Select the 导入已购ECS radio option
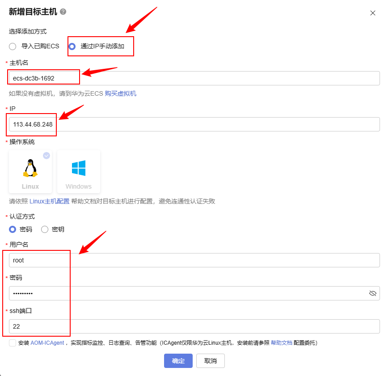This screenshot has height=376, width=384. tap(13, 46)
